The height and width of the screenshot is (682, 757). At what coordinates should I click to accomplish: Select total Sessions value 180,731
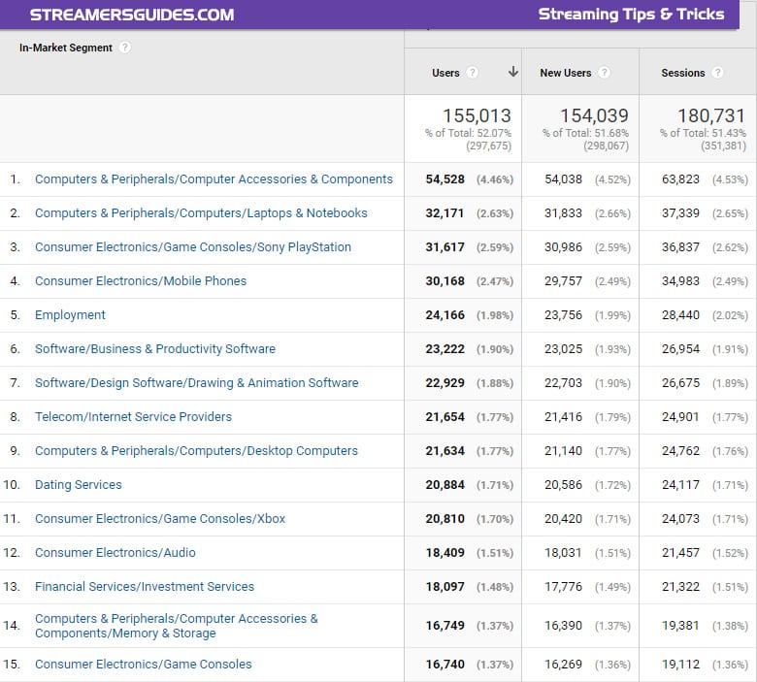pyautogui.click(x=711, y=115)
